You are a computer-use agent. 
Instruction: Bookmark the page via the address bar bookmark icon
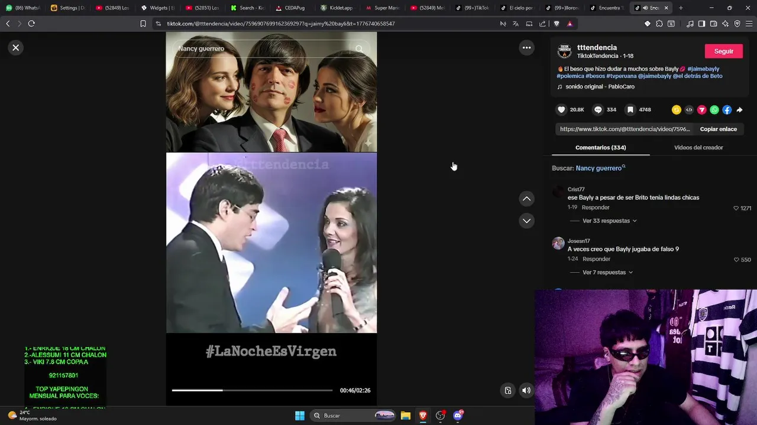(143, 24)
